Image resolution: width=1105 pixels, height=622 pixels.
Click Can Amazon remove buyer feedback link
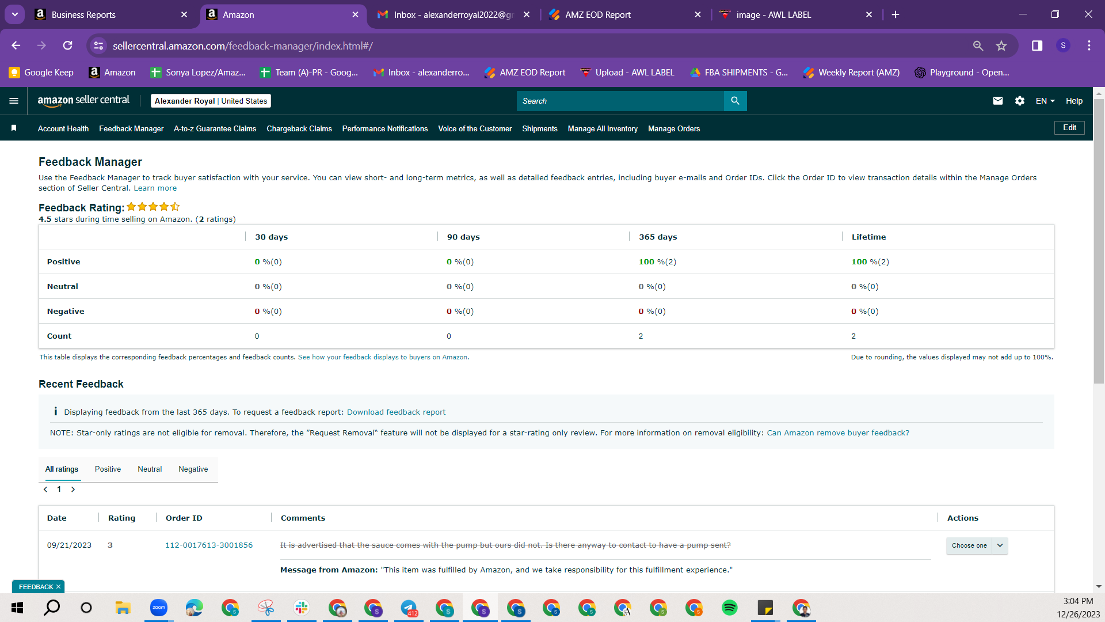click(x=838, y=433)
